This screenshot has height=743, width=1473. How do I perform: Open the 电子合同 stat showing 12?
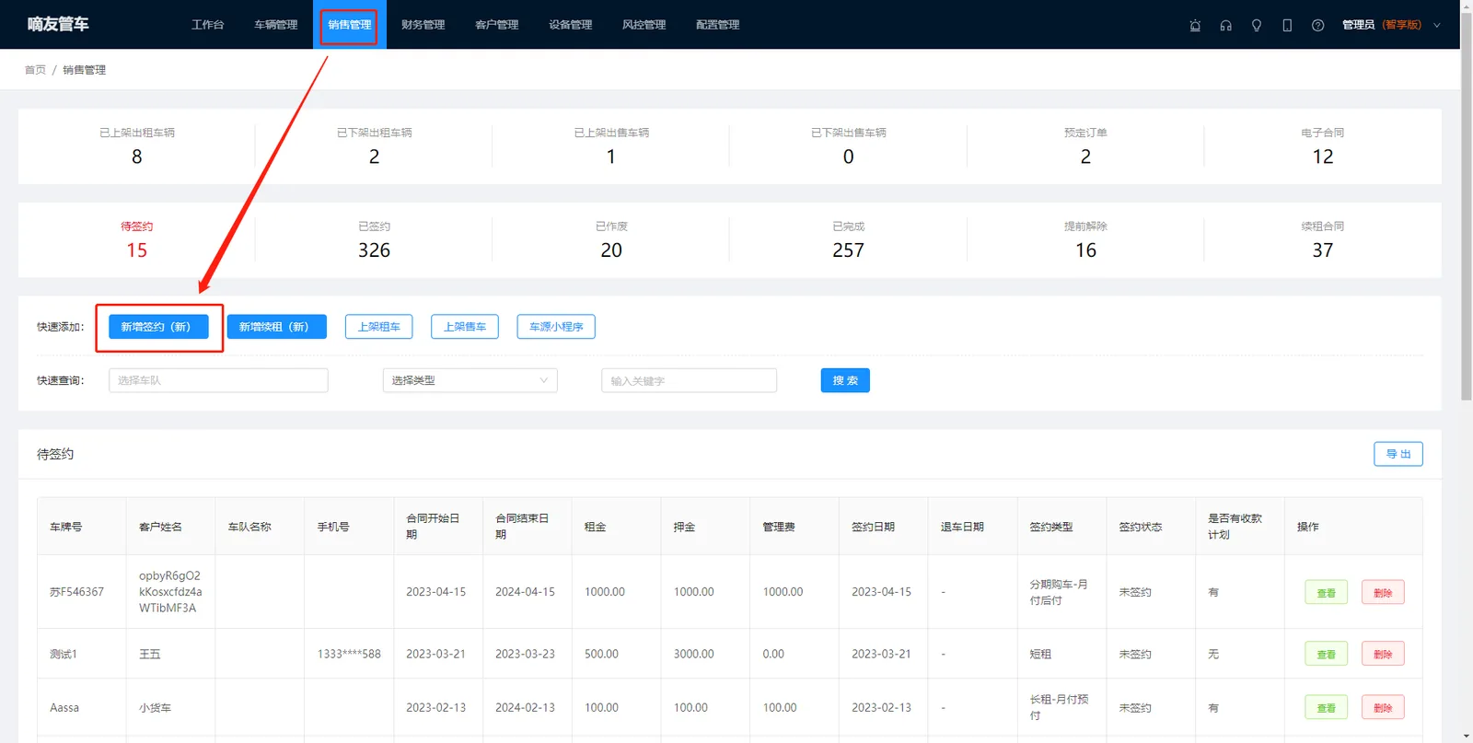pyautogui.click(x=1322, y=146)
